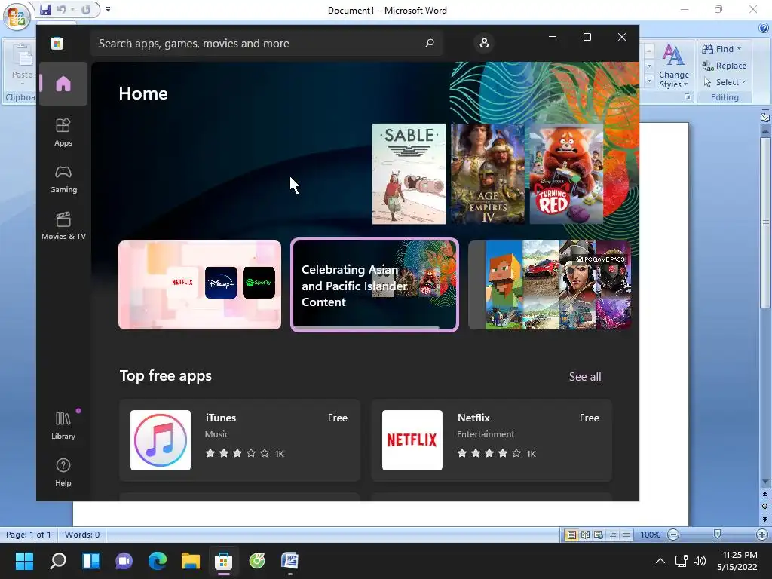Open Word Help question mark icon
This screenshot has height=579, width=772.
(764, 28)
